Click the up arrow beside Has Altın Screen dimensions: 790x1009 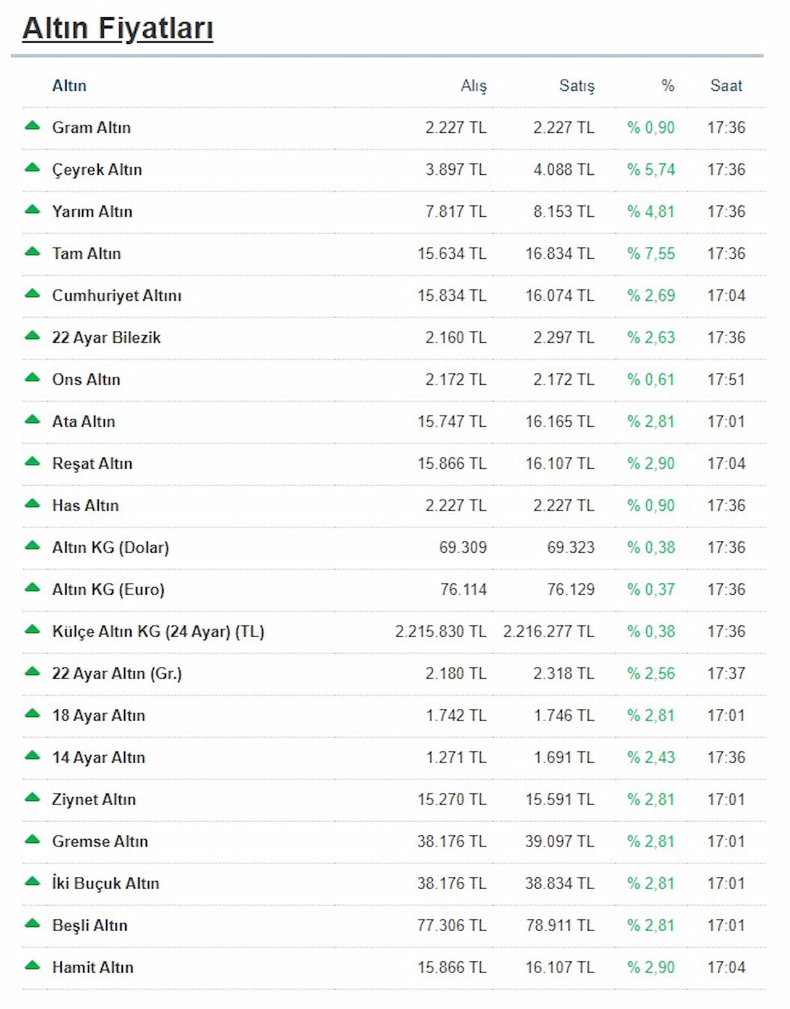tap(32, 504)
